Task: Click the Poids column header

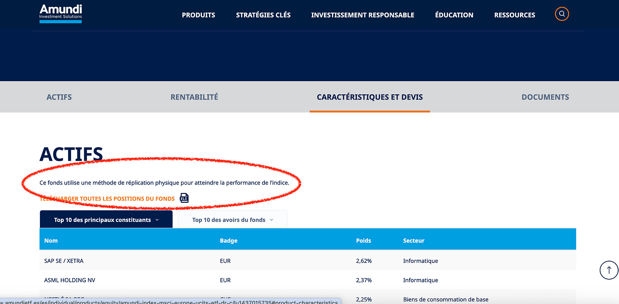Action: coord(363,241)
